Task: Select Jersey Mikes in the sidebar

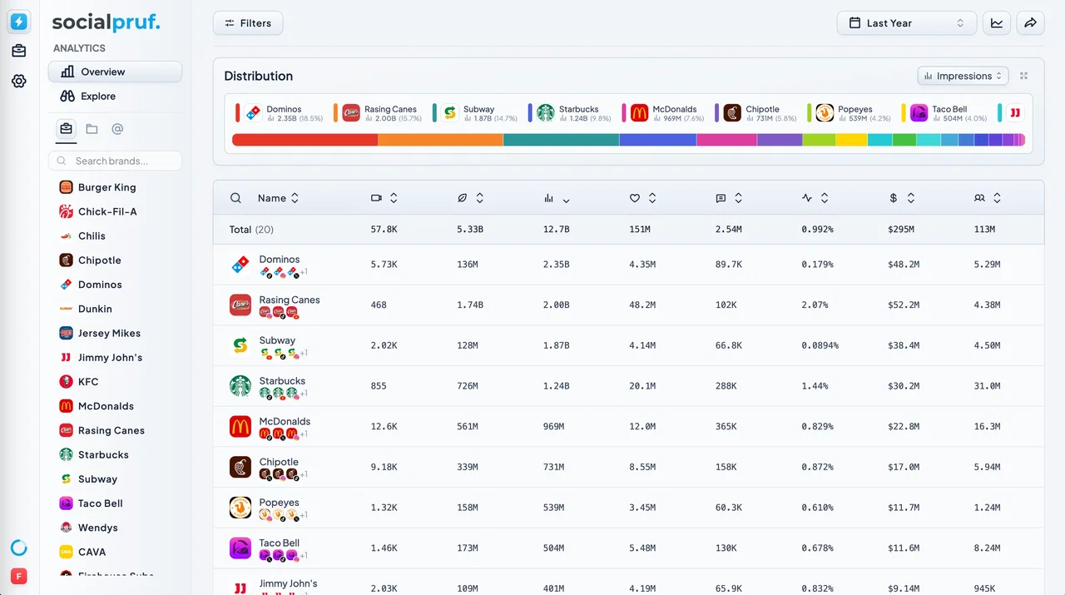Action: point(109,333)
